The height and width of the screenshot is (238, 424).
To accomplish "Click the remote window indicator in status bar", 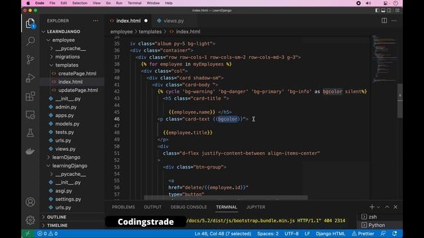I will (x=28, y=233).
